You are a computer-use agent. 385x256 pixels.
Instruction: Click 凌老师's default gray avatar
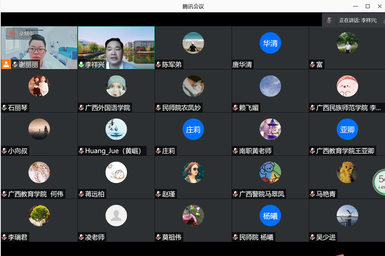pyautogui.click(x=116, y=216)
